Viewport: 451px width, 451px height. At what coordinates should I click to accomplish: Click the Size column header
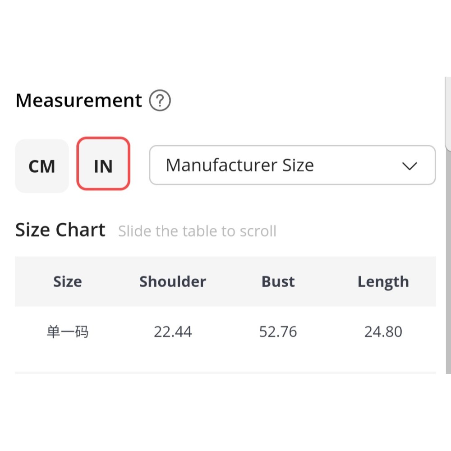tap(68, 281)
